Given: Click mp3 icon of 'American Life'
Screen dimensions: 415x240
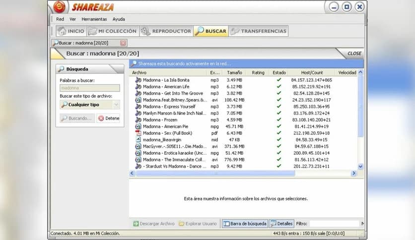Looking at the screenshot, I should point(138,86).
